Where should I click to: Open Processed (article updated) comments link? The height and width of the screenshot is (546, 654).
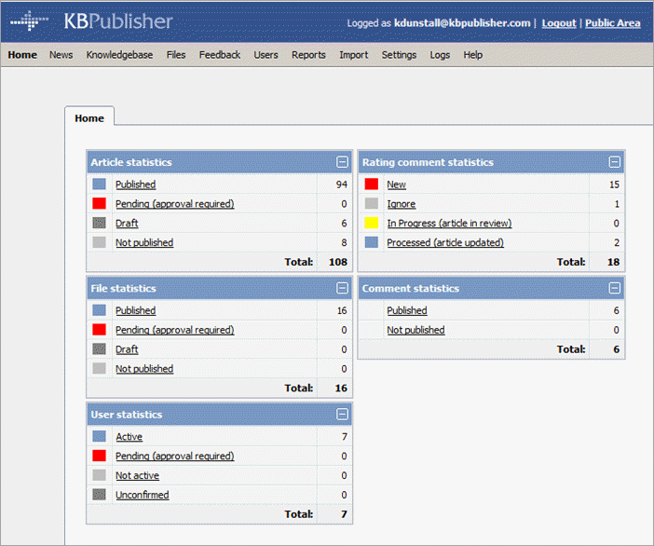[445, 243]
